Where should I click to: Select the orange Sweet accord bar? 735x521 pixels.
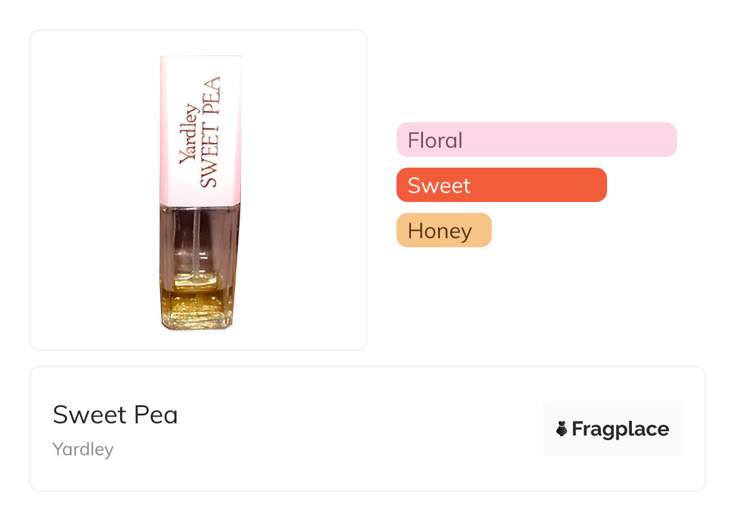click(x=501, y=185)
